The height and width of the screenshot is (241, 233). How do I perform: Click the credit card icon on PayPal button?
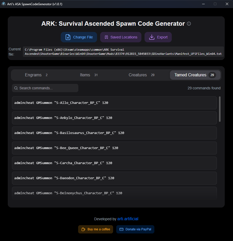(121, 229)
